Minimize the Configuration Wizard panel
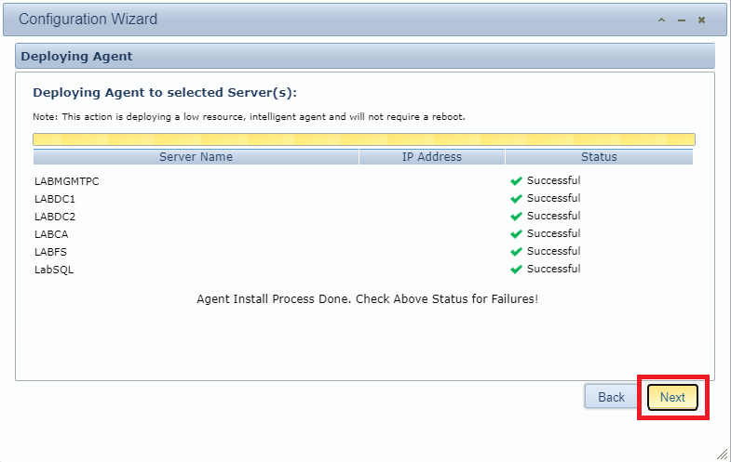The height and width of the screenshot is (462, 731). pyautogui.click(x=682, y=20)
